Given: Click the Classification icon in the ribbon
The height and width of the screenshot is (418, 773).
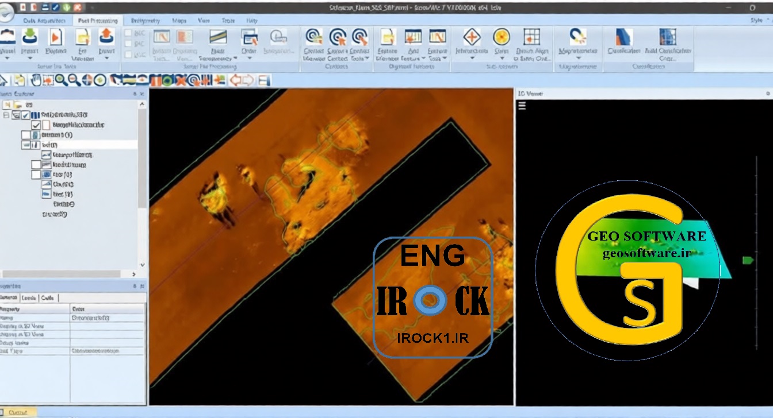Looking at the screenshot, I should point(623,37).
